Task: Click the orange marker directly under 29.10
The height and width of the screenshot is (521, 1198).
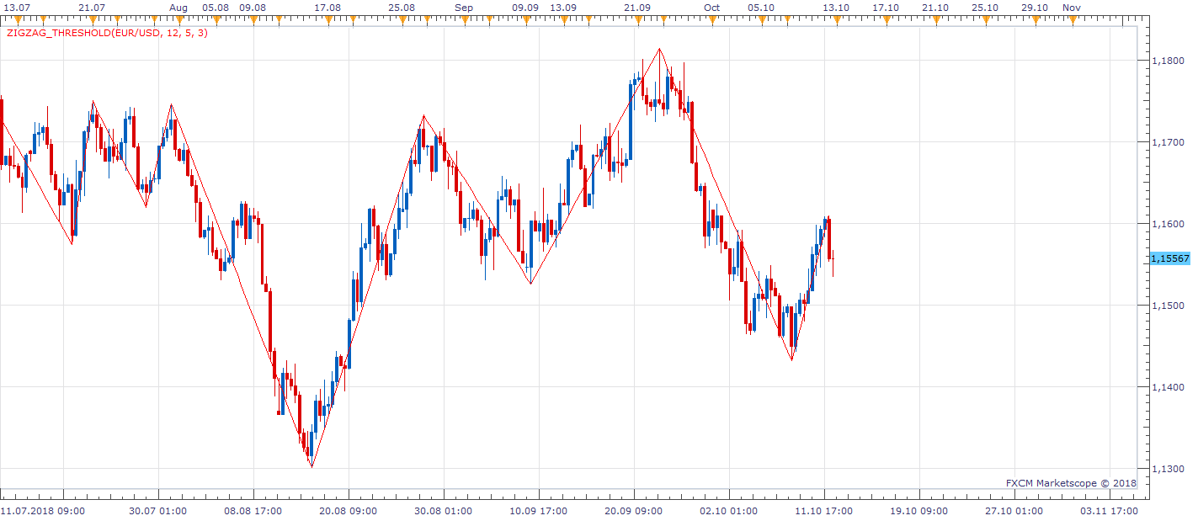Action: tap(1035, 19)
